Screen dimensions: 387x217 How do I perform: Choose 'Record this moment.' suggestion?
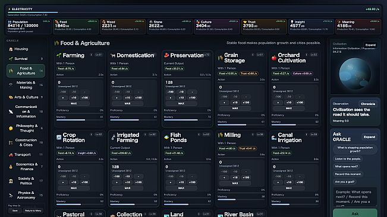pos(348,174)
